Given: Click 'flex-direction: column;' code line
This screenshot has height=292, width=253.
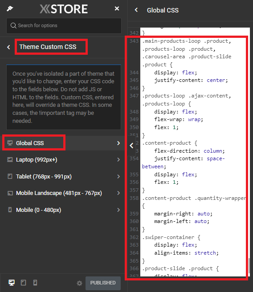Looking at the screenshot, I should pos(189,151).
